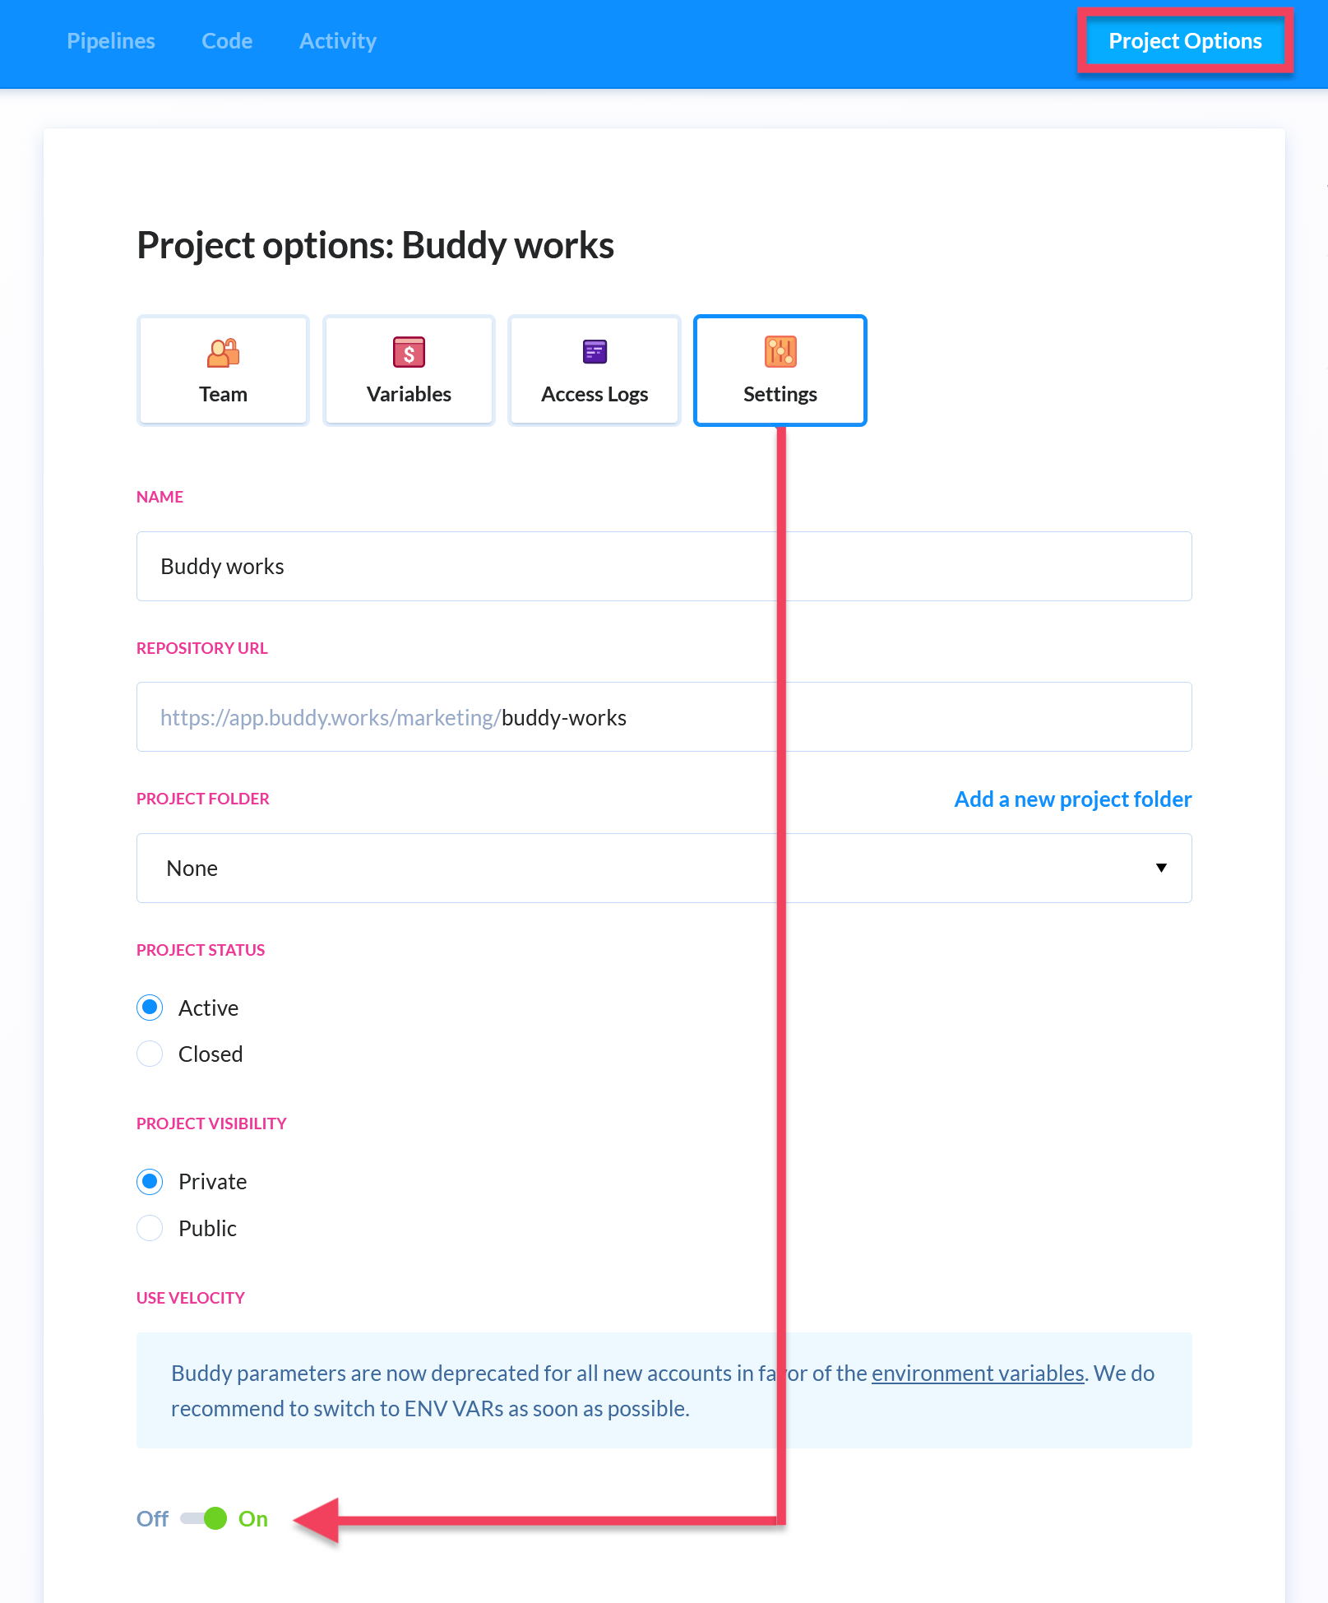Choose the Active status radio button
The width and height of the screenshot is (1328, 1603).
pyautogui.click(x=150, y=1008)
